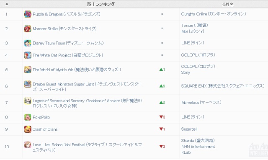Click the Clash of Clans icon

click(x=28, y=129)
